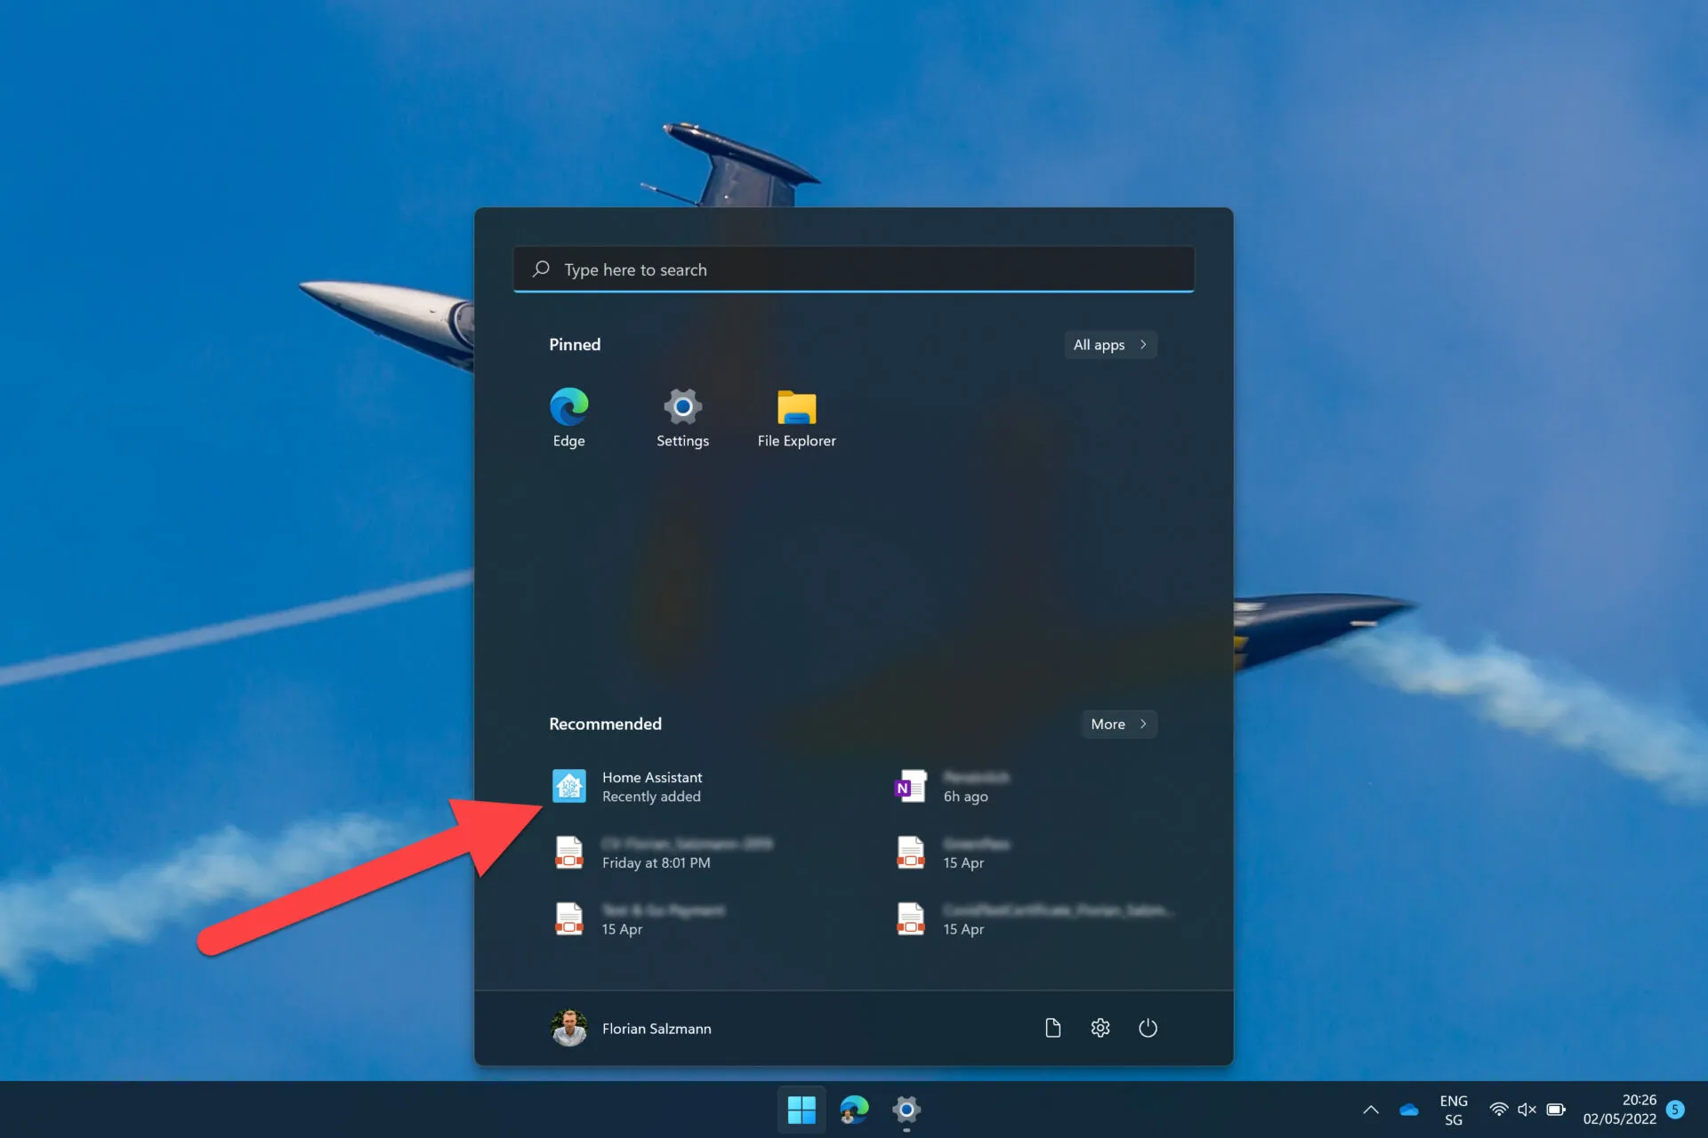
Task: Open Wi-Fi network status icon
Action: (1499, 1110)
